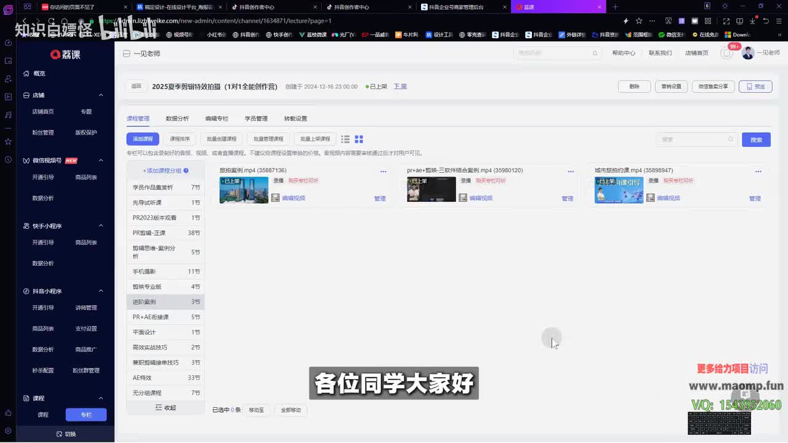Switch to the 数据分析 tab
Viewport: 788px width, 443px height.
point(177,118)
